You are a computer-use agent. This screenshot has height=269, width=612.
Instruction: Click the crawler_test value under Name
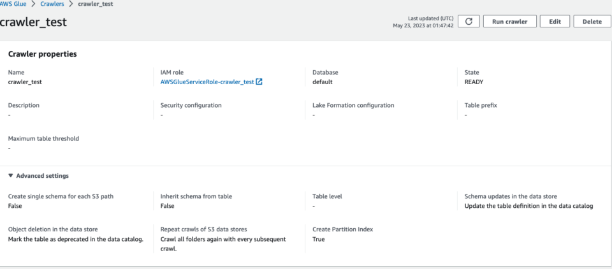(25, 82)
